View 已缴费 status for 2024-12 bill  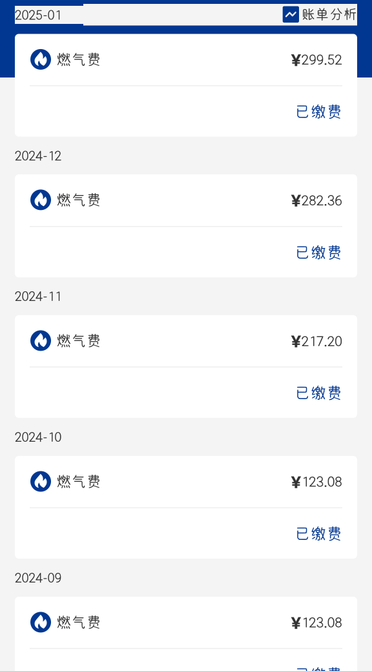tap(318, 253)
